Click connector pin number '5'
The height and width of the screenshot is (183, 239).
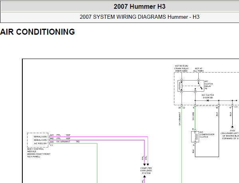(194, 108)
